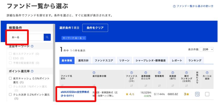
Task: Switch to ランキング tab
Action: pyautogui.click(x=195, y=60)
